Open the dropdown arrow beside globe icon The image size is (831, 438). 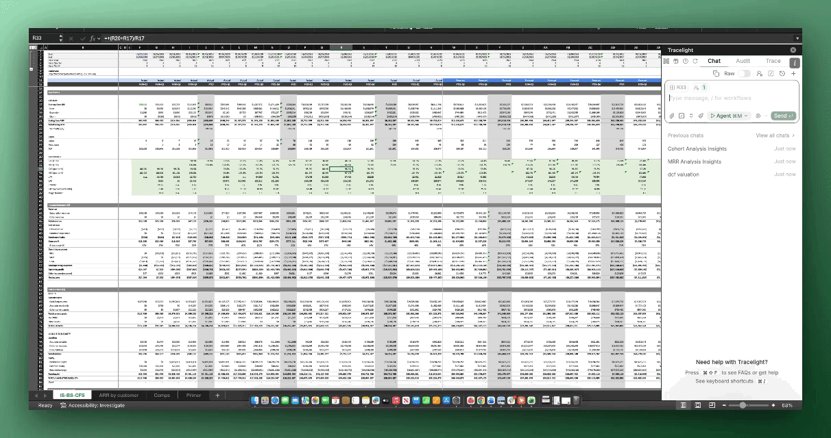[766, 116]
